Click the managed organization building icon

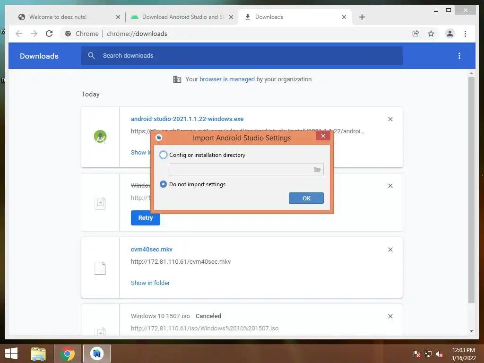(x=177, y=79)
